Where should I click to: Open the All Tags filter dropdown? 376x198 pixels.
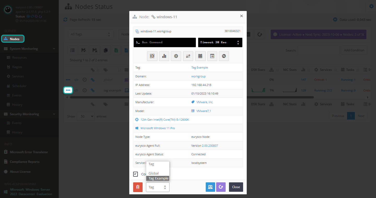pos(91,34)
